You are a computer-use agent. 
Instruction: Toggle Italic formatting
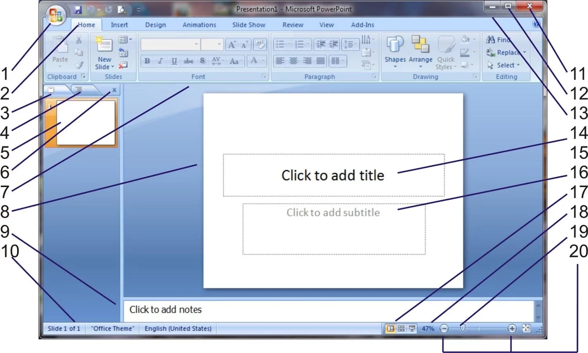click(x=160, y=61)
